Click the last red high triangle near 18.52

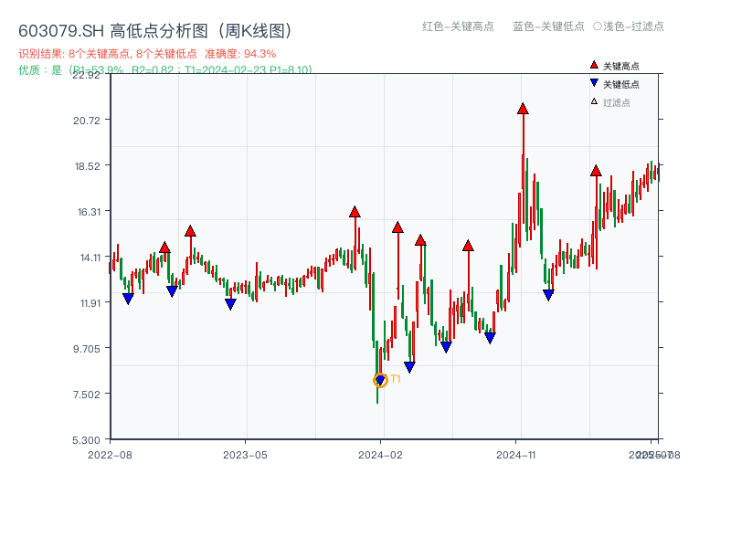pyautogui.click(x=596, y=171)
